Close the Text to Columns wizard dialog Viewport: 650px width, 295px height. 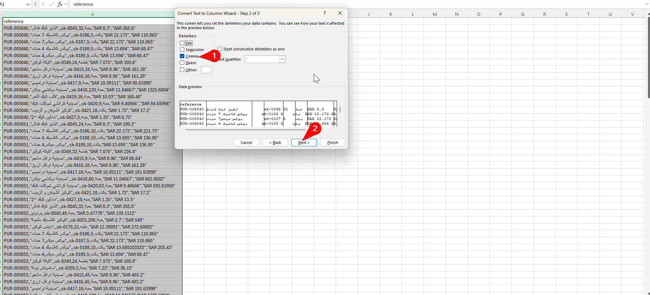tap(340, 13)
